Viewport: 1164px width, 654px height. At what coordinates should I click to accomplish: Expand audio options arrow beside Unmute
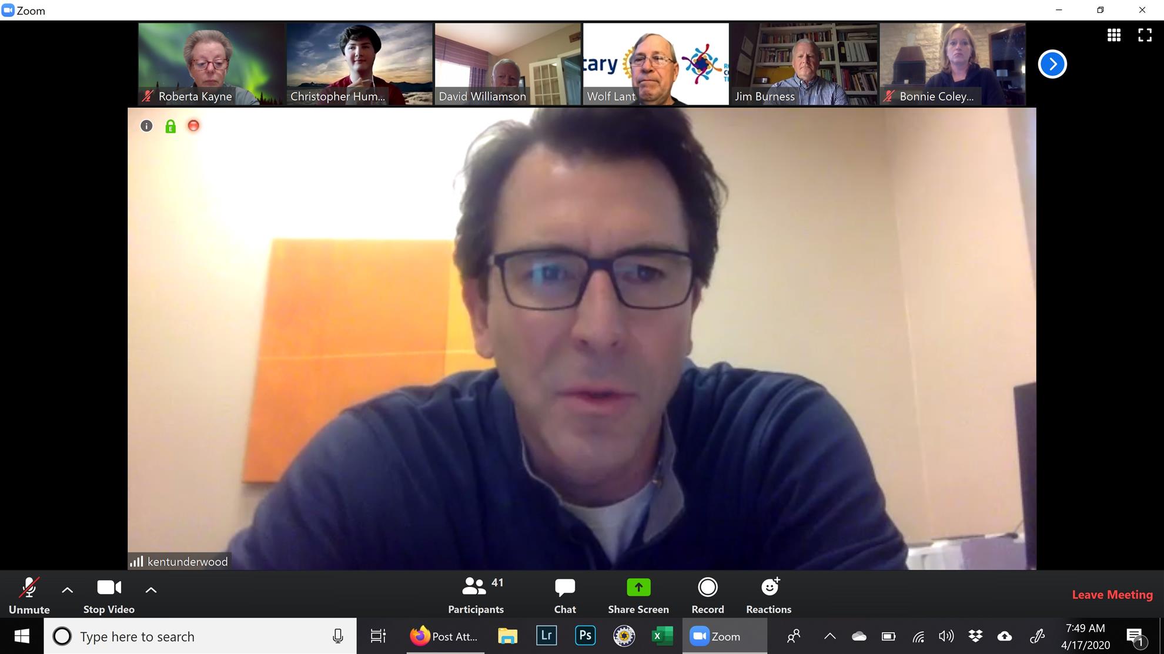68,590
